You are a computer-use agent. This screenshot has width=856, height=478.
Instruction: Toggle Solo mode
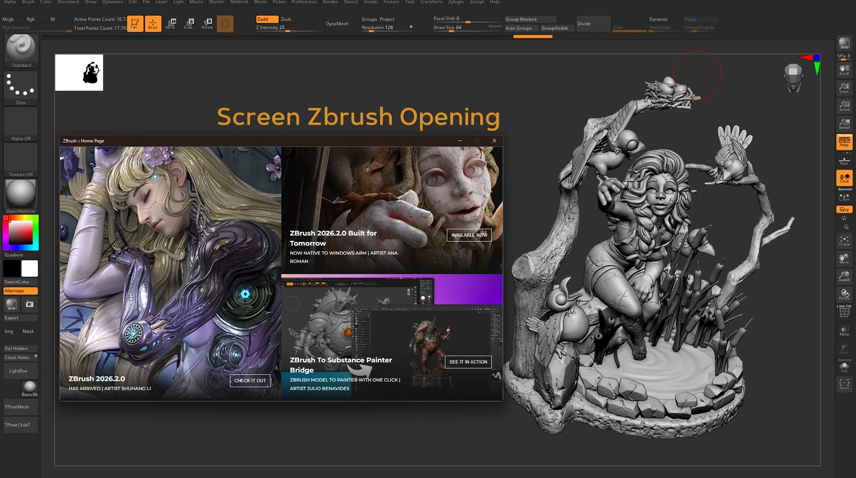point(844,367)
